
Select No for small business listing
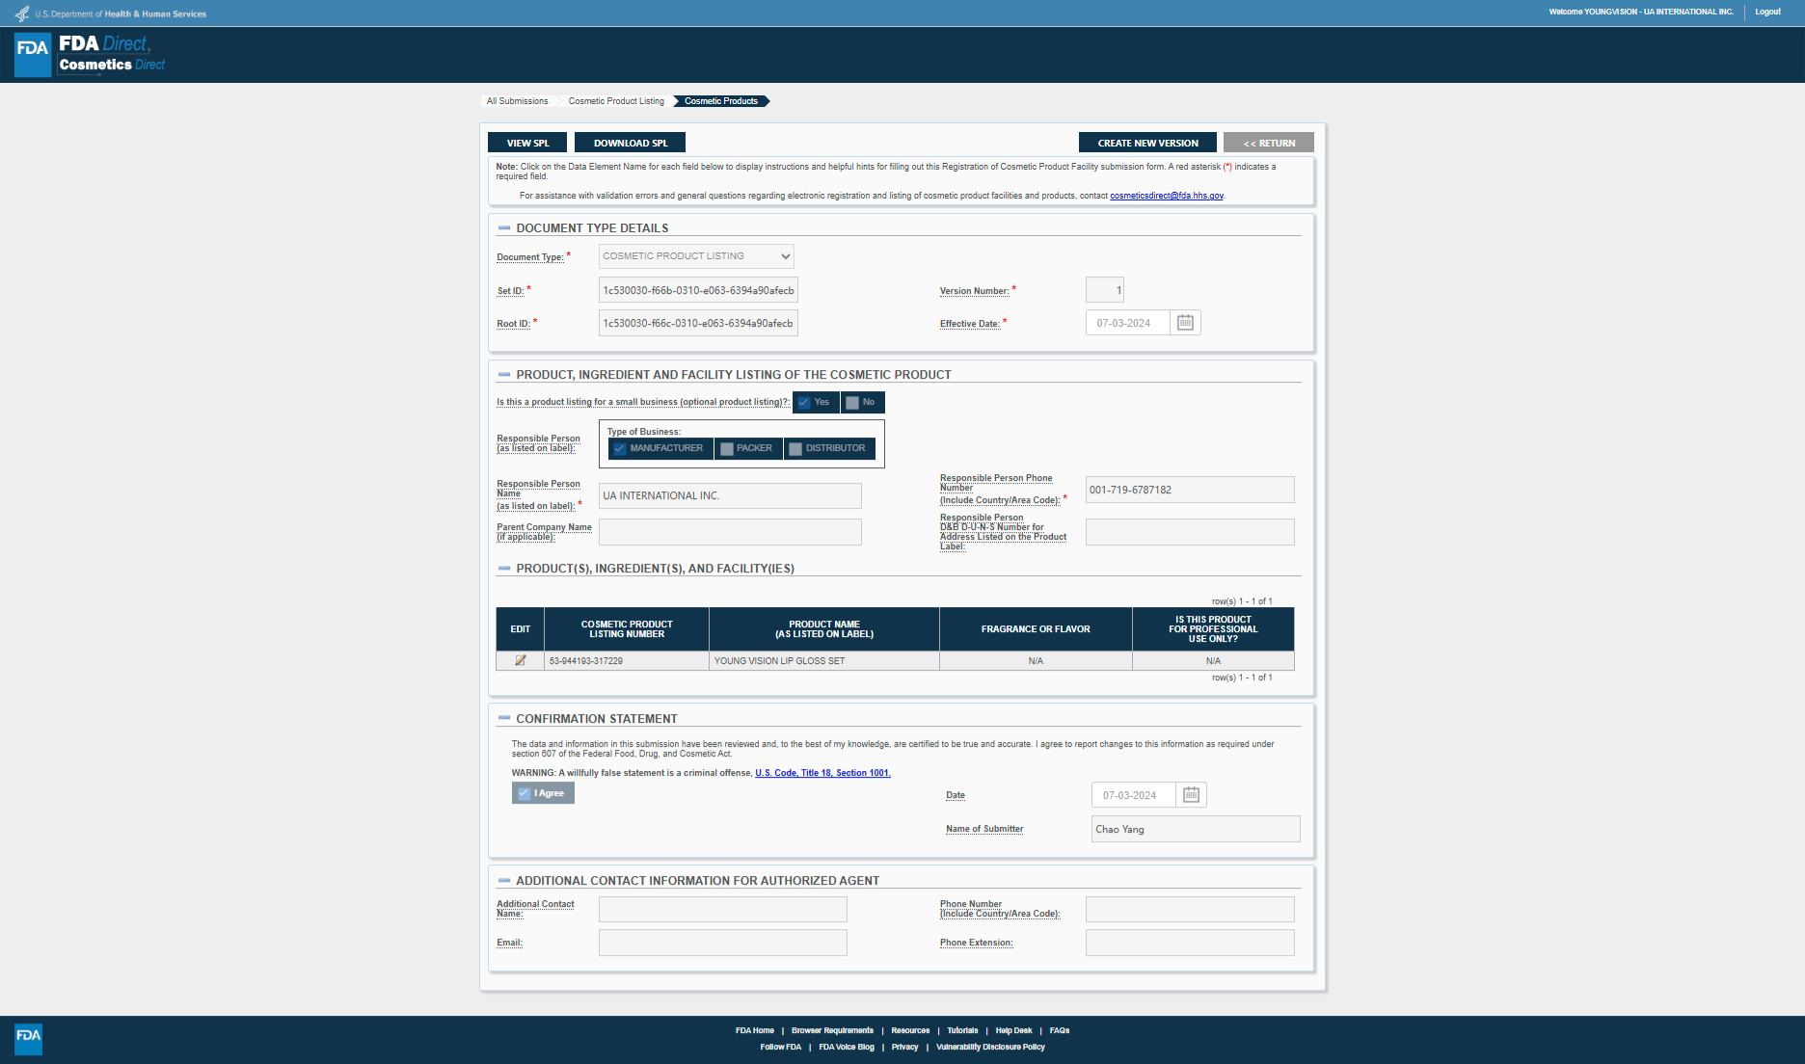point(862,403)
